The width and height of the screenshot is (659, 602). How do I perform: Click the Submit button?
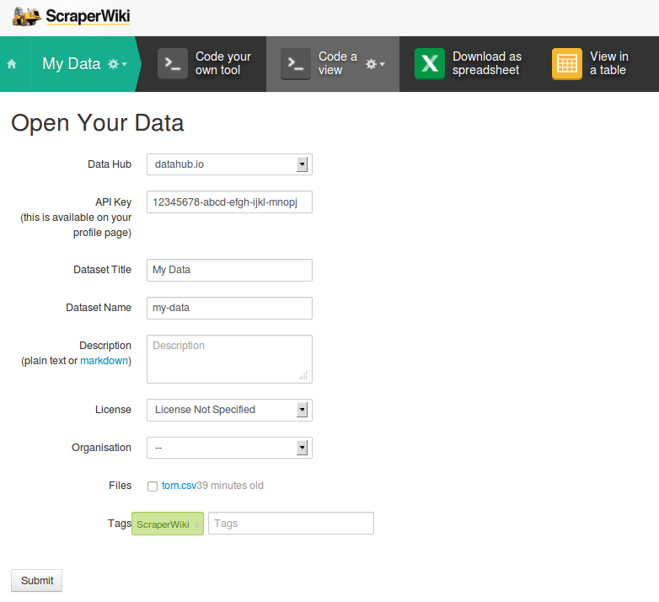(36, 581)
